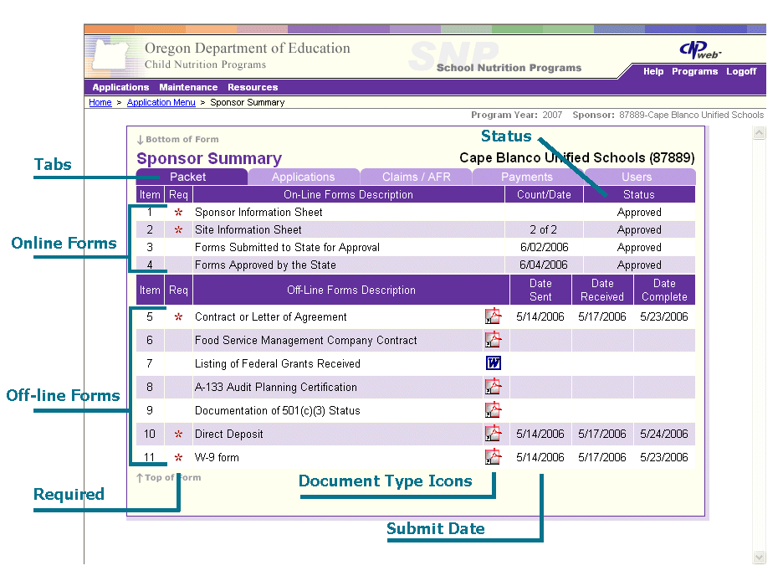This screenshot has height=581, width=783.
Task: Switch to the Applications tab
Action: pos(304,177)
